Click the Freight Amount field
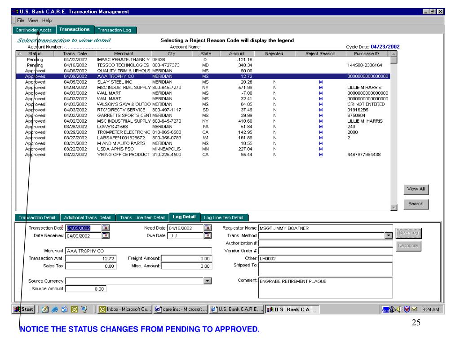The image size is (460, 345). (186, 258)
